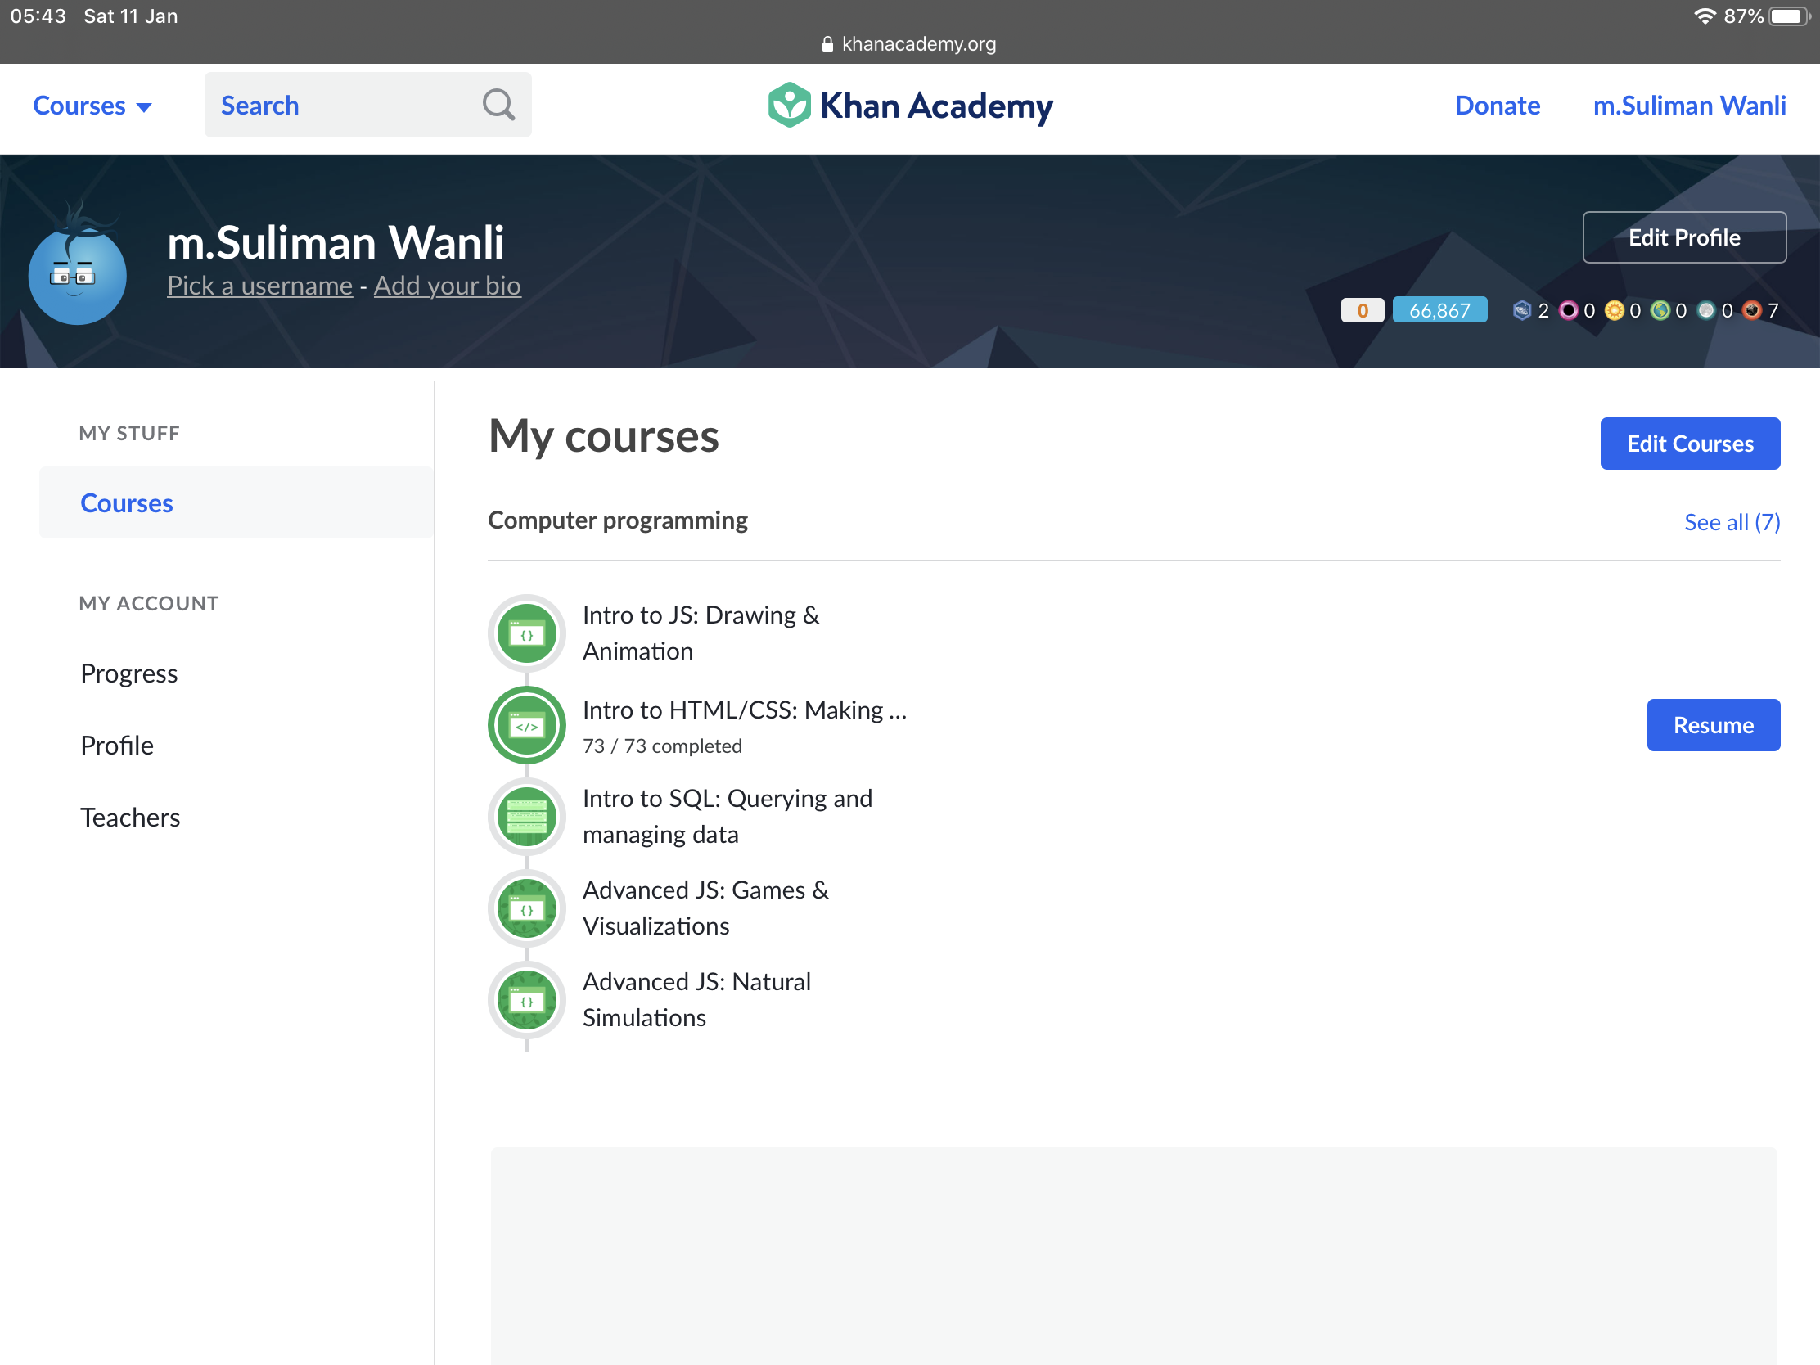This screenshot has height=1365, width=1820.
Task: Expand the Courses dropdown menu
Action: pos(92,106)
